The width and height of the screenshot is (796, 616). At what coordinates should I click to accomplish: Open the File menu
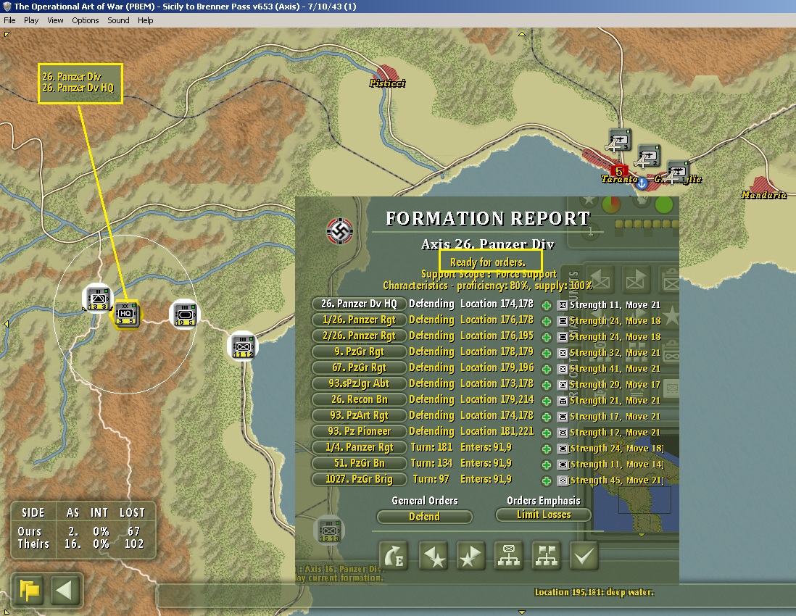point(9,20)
